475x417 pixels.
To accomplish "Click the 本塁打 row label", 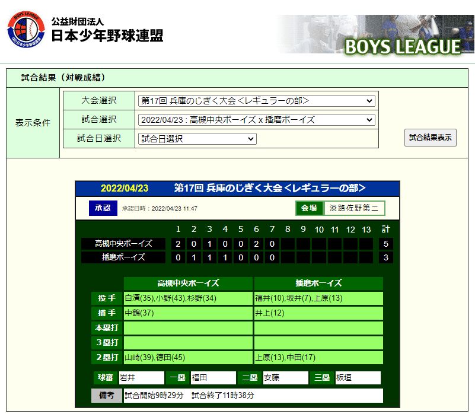I will 107,328.
